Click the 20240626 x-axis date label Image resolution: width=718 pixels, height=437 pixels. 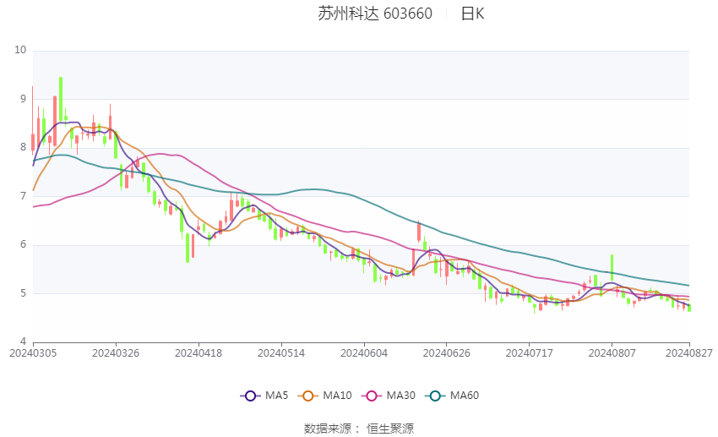tap(447, 353)
